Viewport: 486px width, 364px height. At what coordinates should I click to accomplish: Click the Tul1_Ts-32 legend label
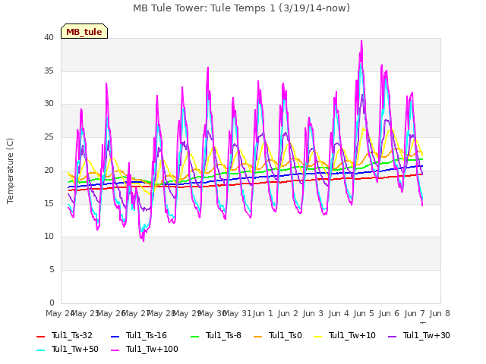point(72,335)
